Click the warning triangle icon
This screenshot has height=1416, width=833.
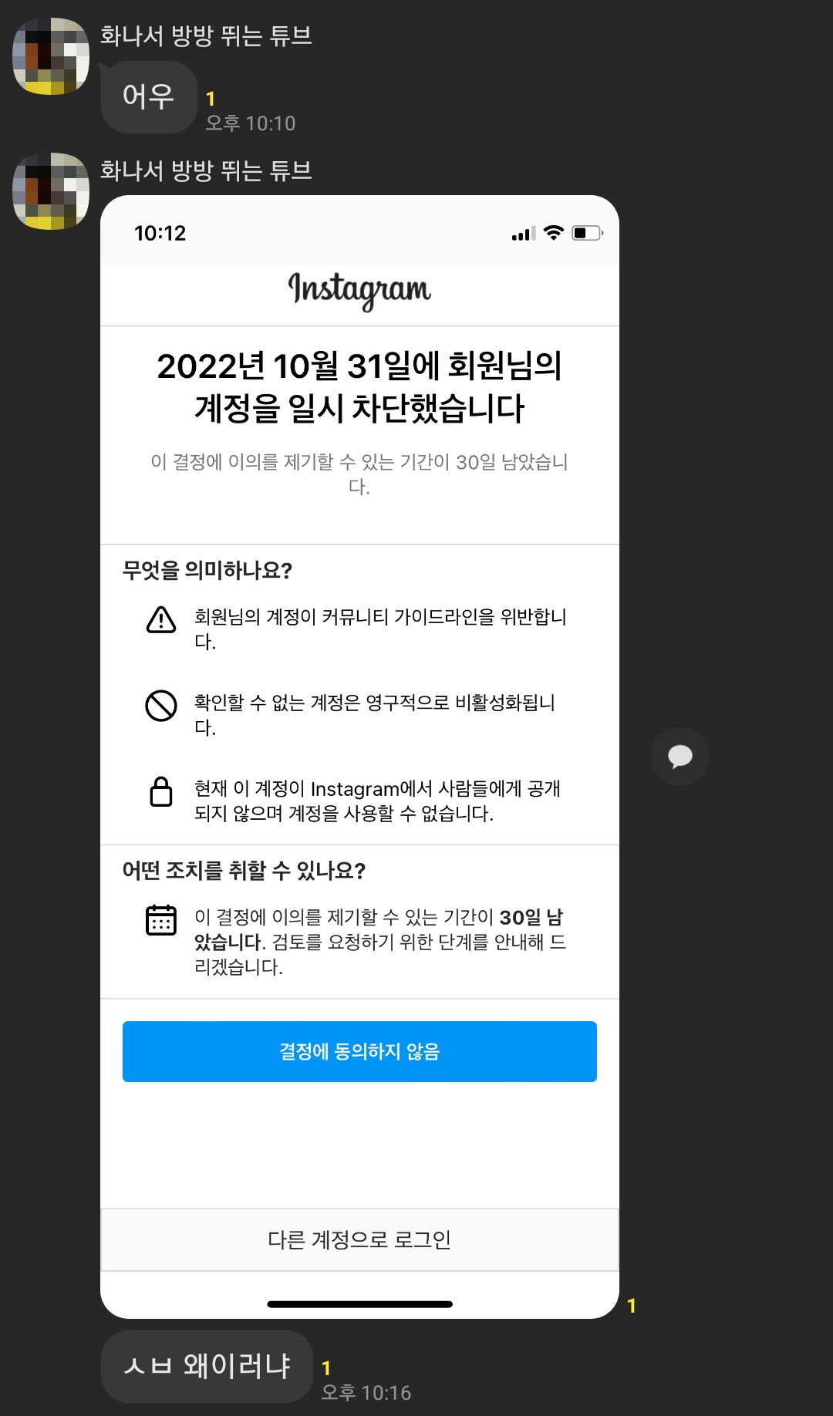pos(161,619)
